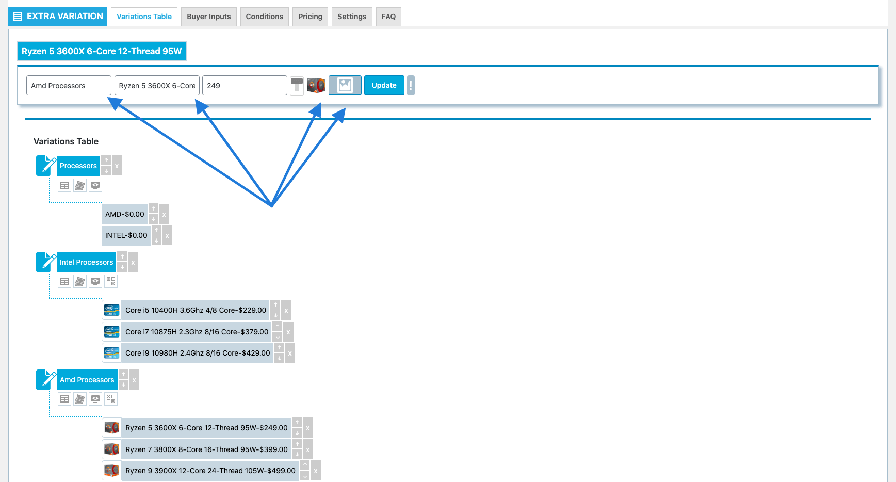This screenshot has width=896, height=482.
Task: Open the image picker button beside Update
Action: [x=345, y=85]
